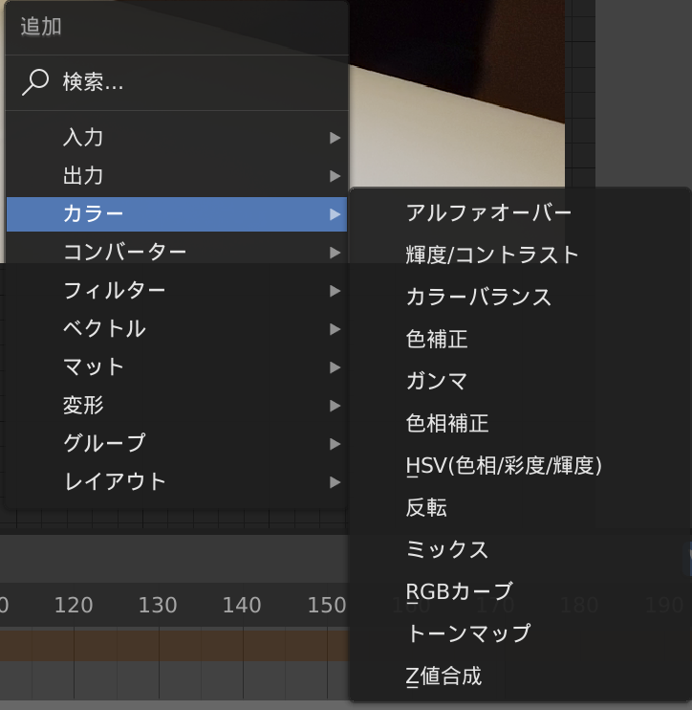Image resolution: width=692 pixels, height=710 pixels.
Task: Open the 変形 submenu
Action: point(177,406)
